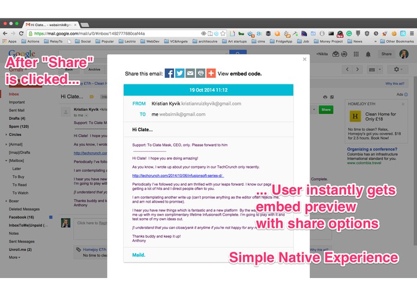Open the Social bookmark folder
Screen dimensions: 417x296
(x=83, y=41)
